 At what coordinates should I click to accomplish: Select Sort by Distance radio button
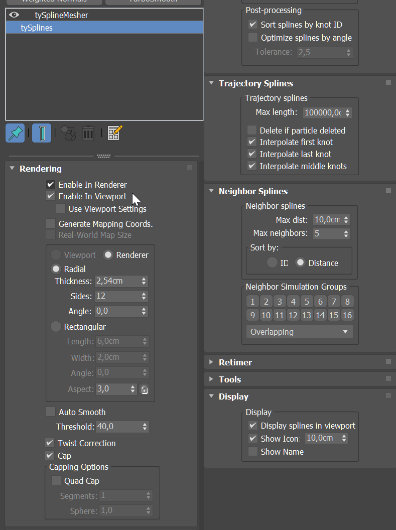tap(300, 262)
